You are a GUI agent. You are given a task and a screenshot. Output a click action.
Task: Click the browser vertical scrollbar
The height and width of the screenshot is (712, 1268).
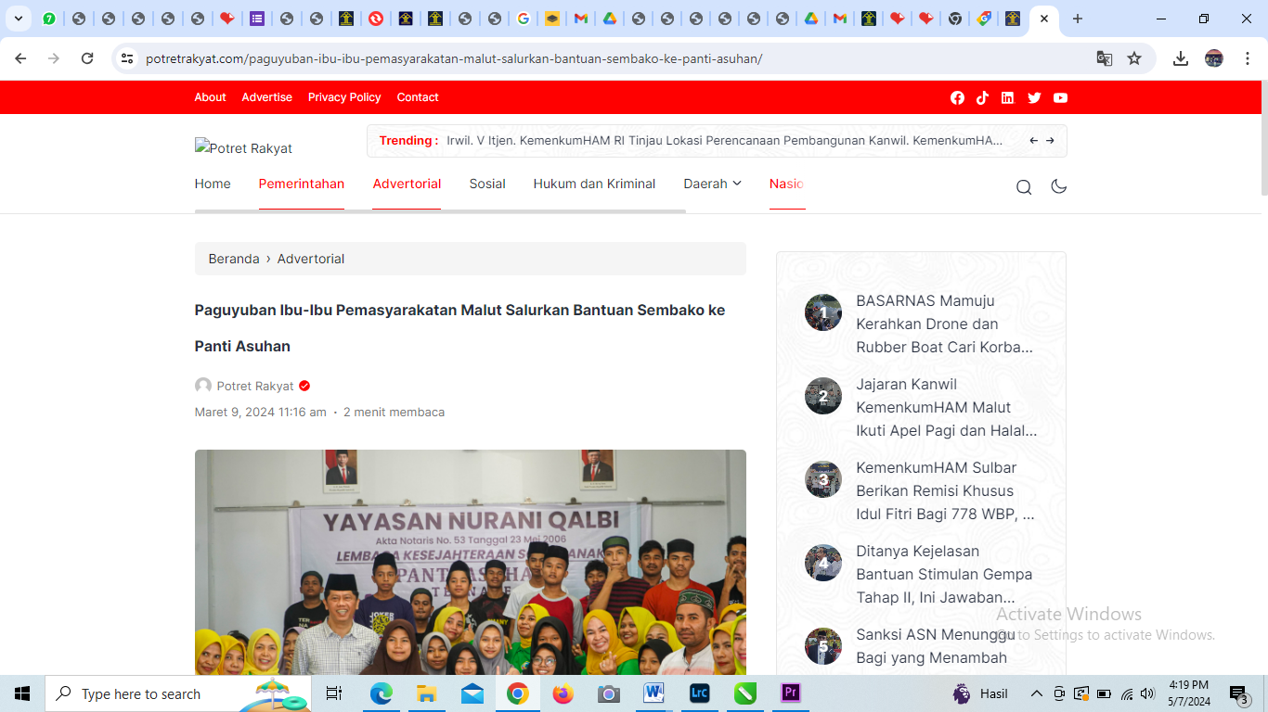tap(1262, 139)
